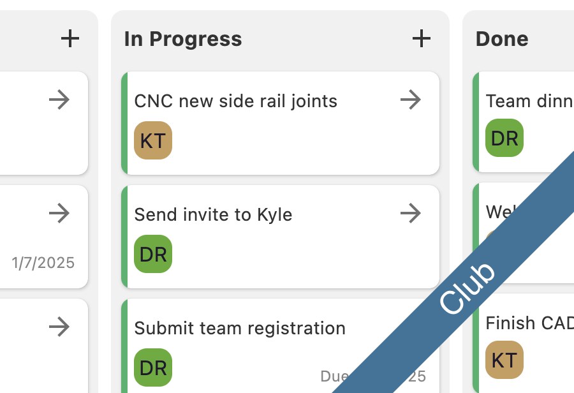This screenshot has height=393, width=574.
Task: Click the "CNC new side rail joints" title
Action: coord(236,101)
